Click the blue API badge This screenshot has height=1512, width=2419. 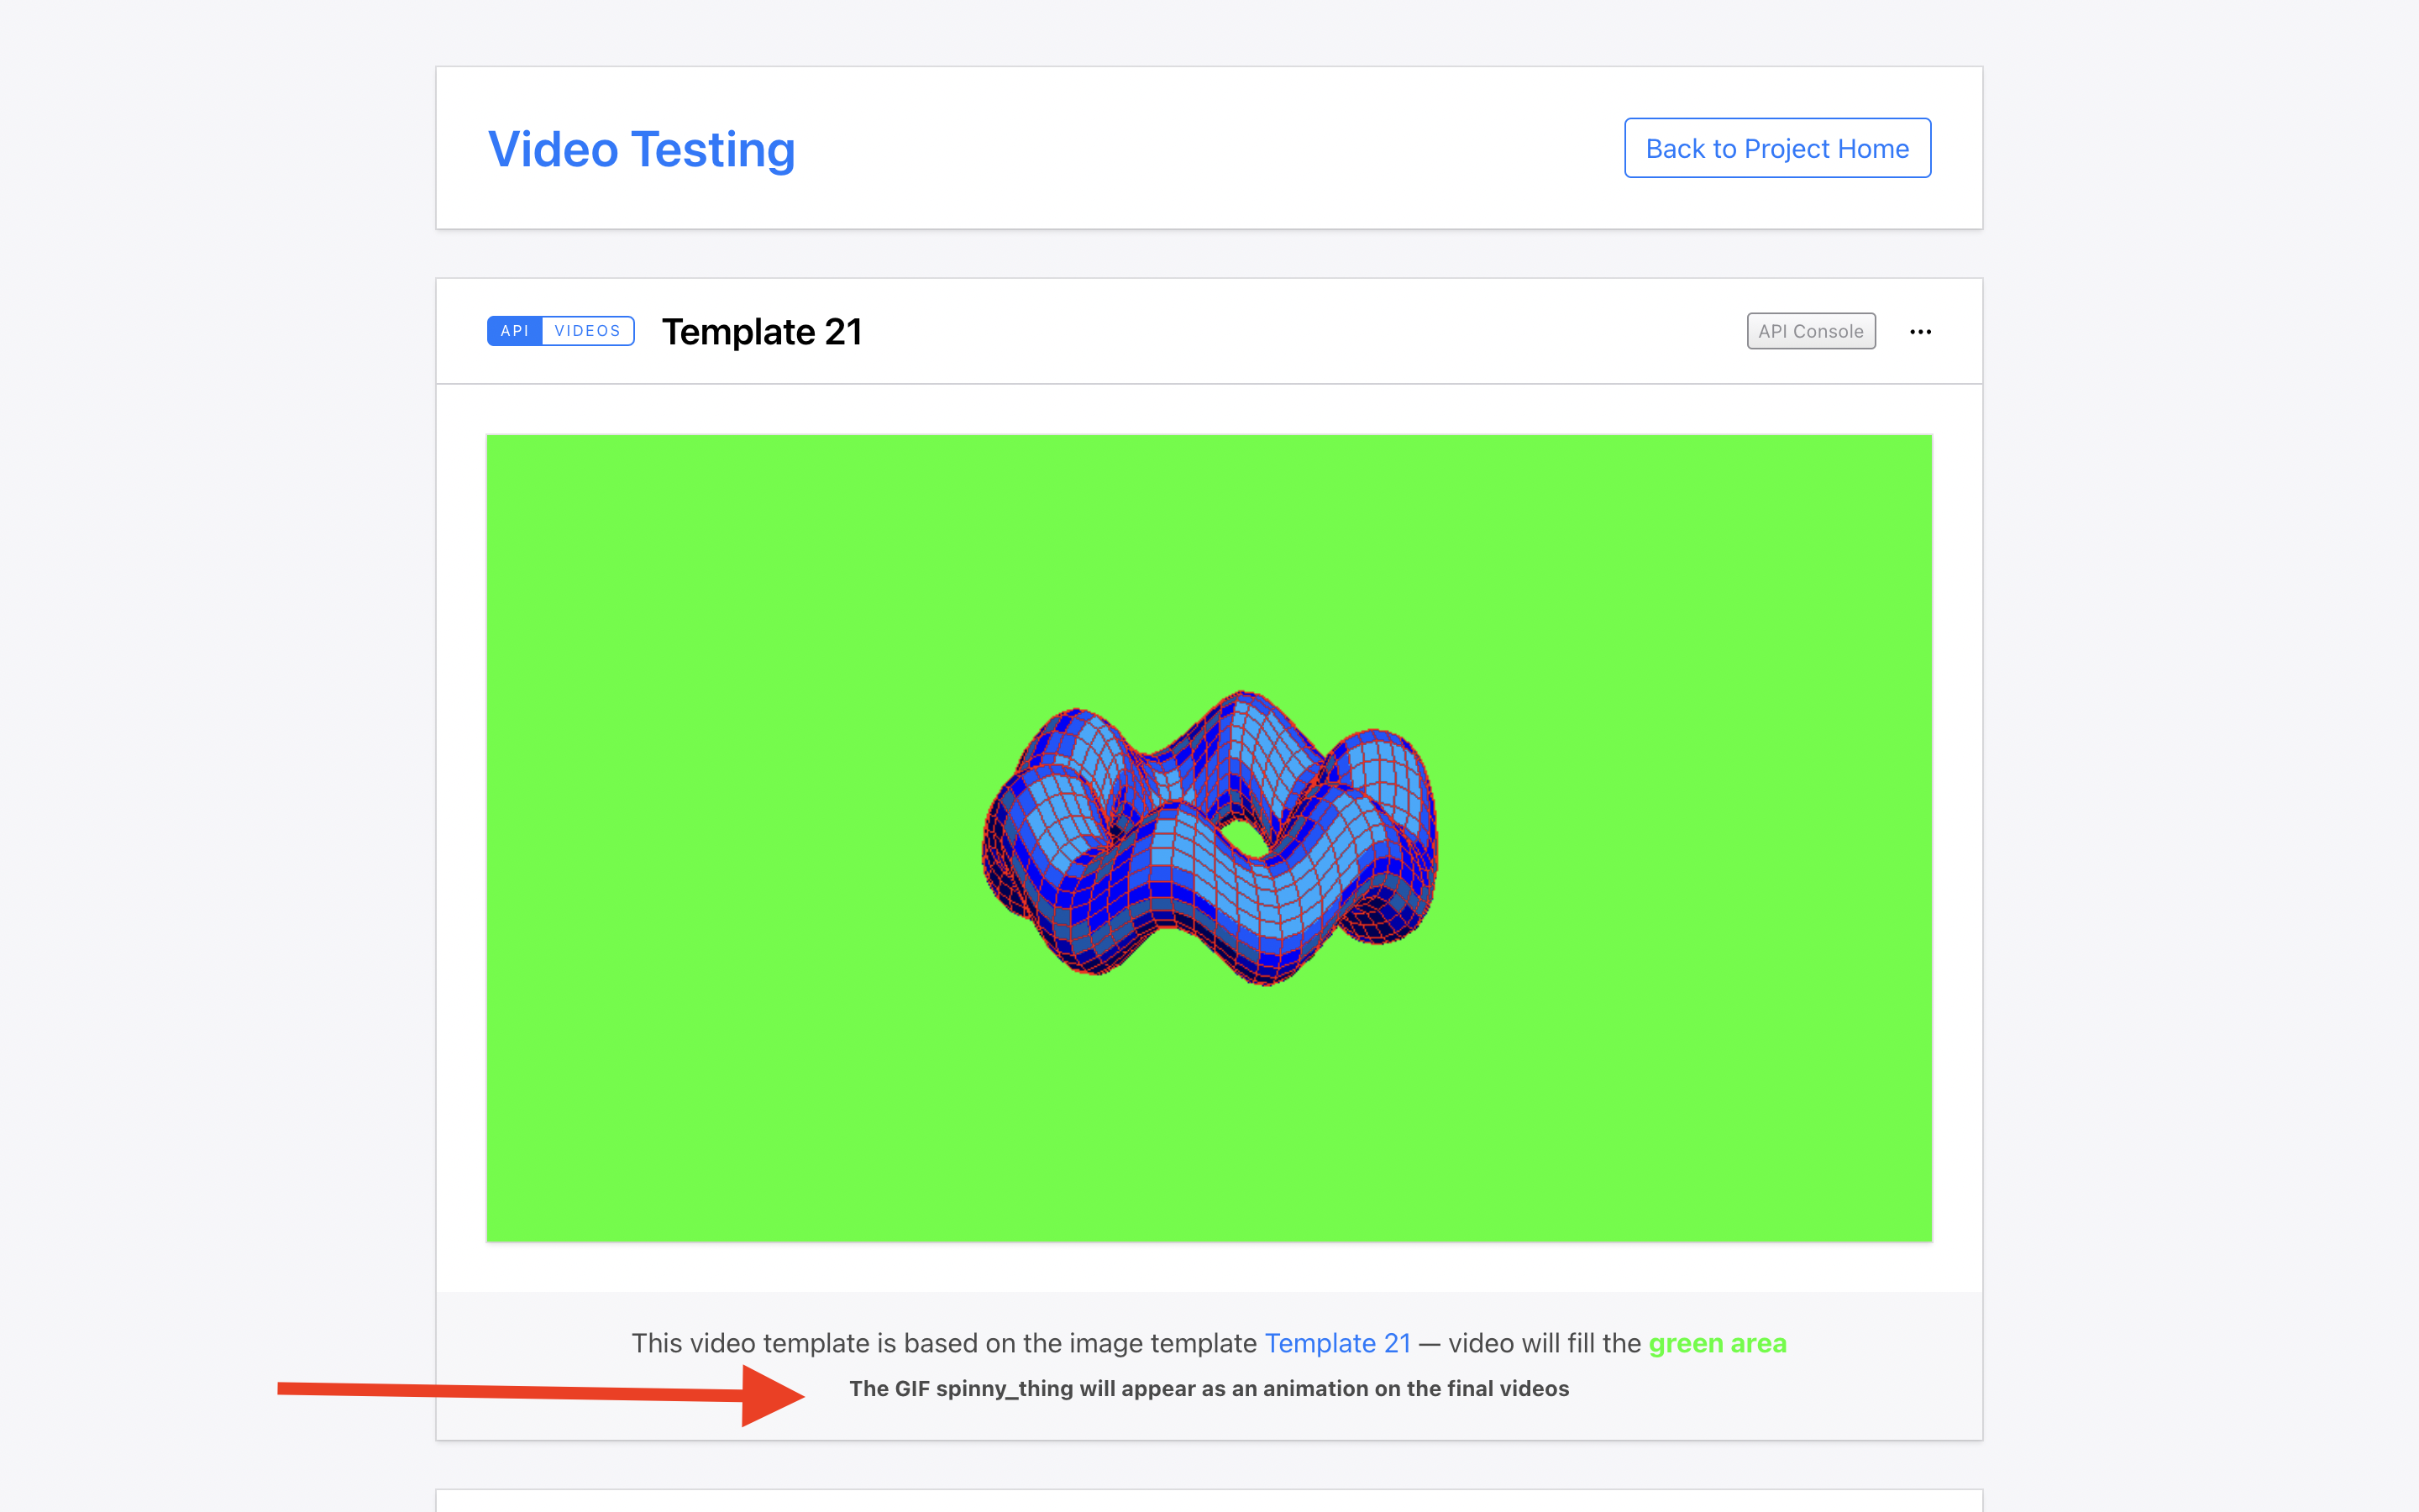(x=514, y=331)
